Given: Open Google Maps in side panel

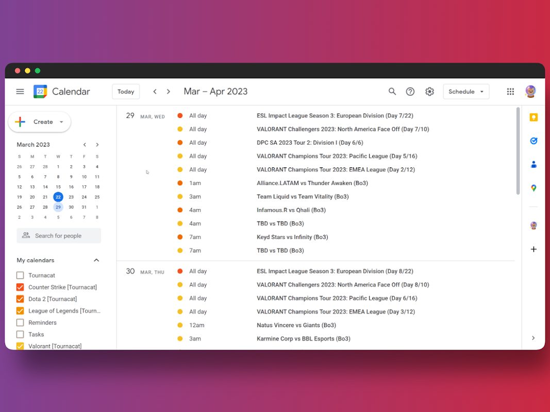Looking at the screenshot, I should 534,188.
